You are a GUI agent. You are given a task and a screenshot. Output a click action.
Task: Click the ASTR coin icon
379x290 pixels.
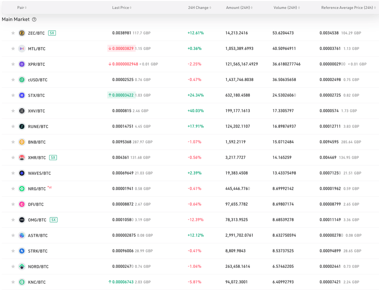[x=22, y=235]
